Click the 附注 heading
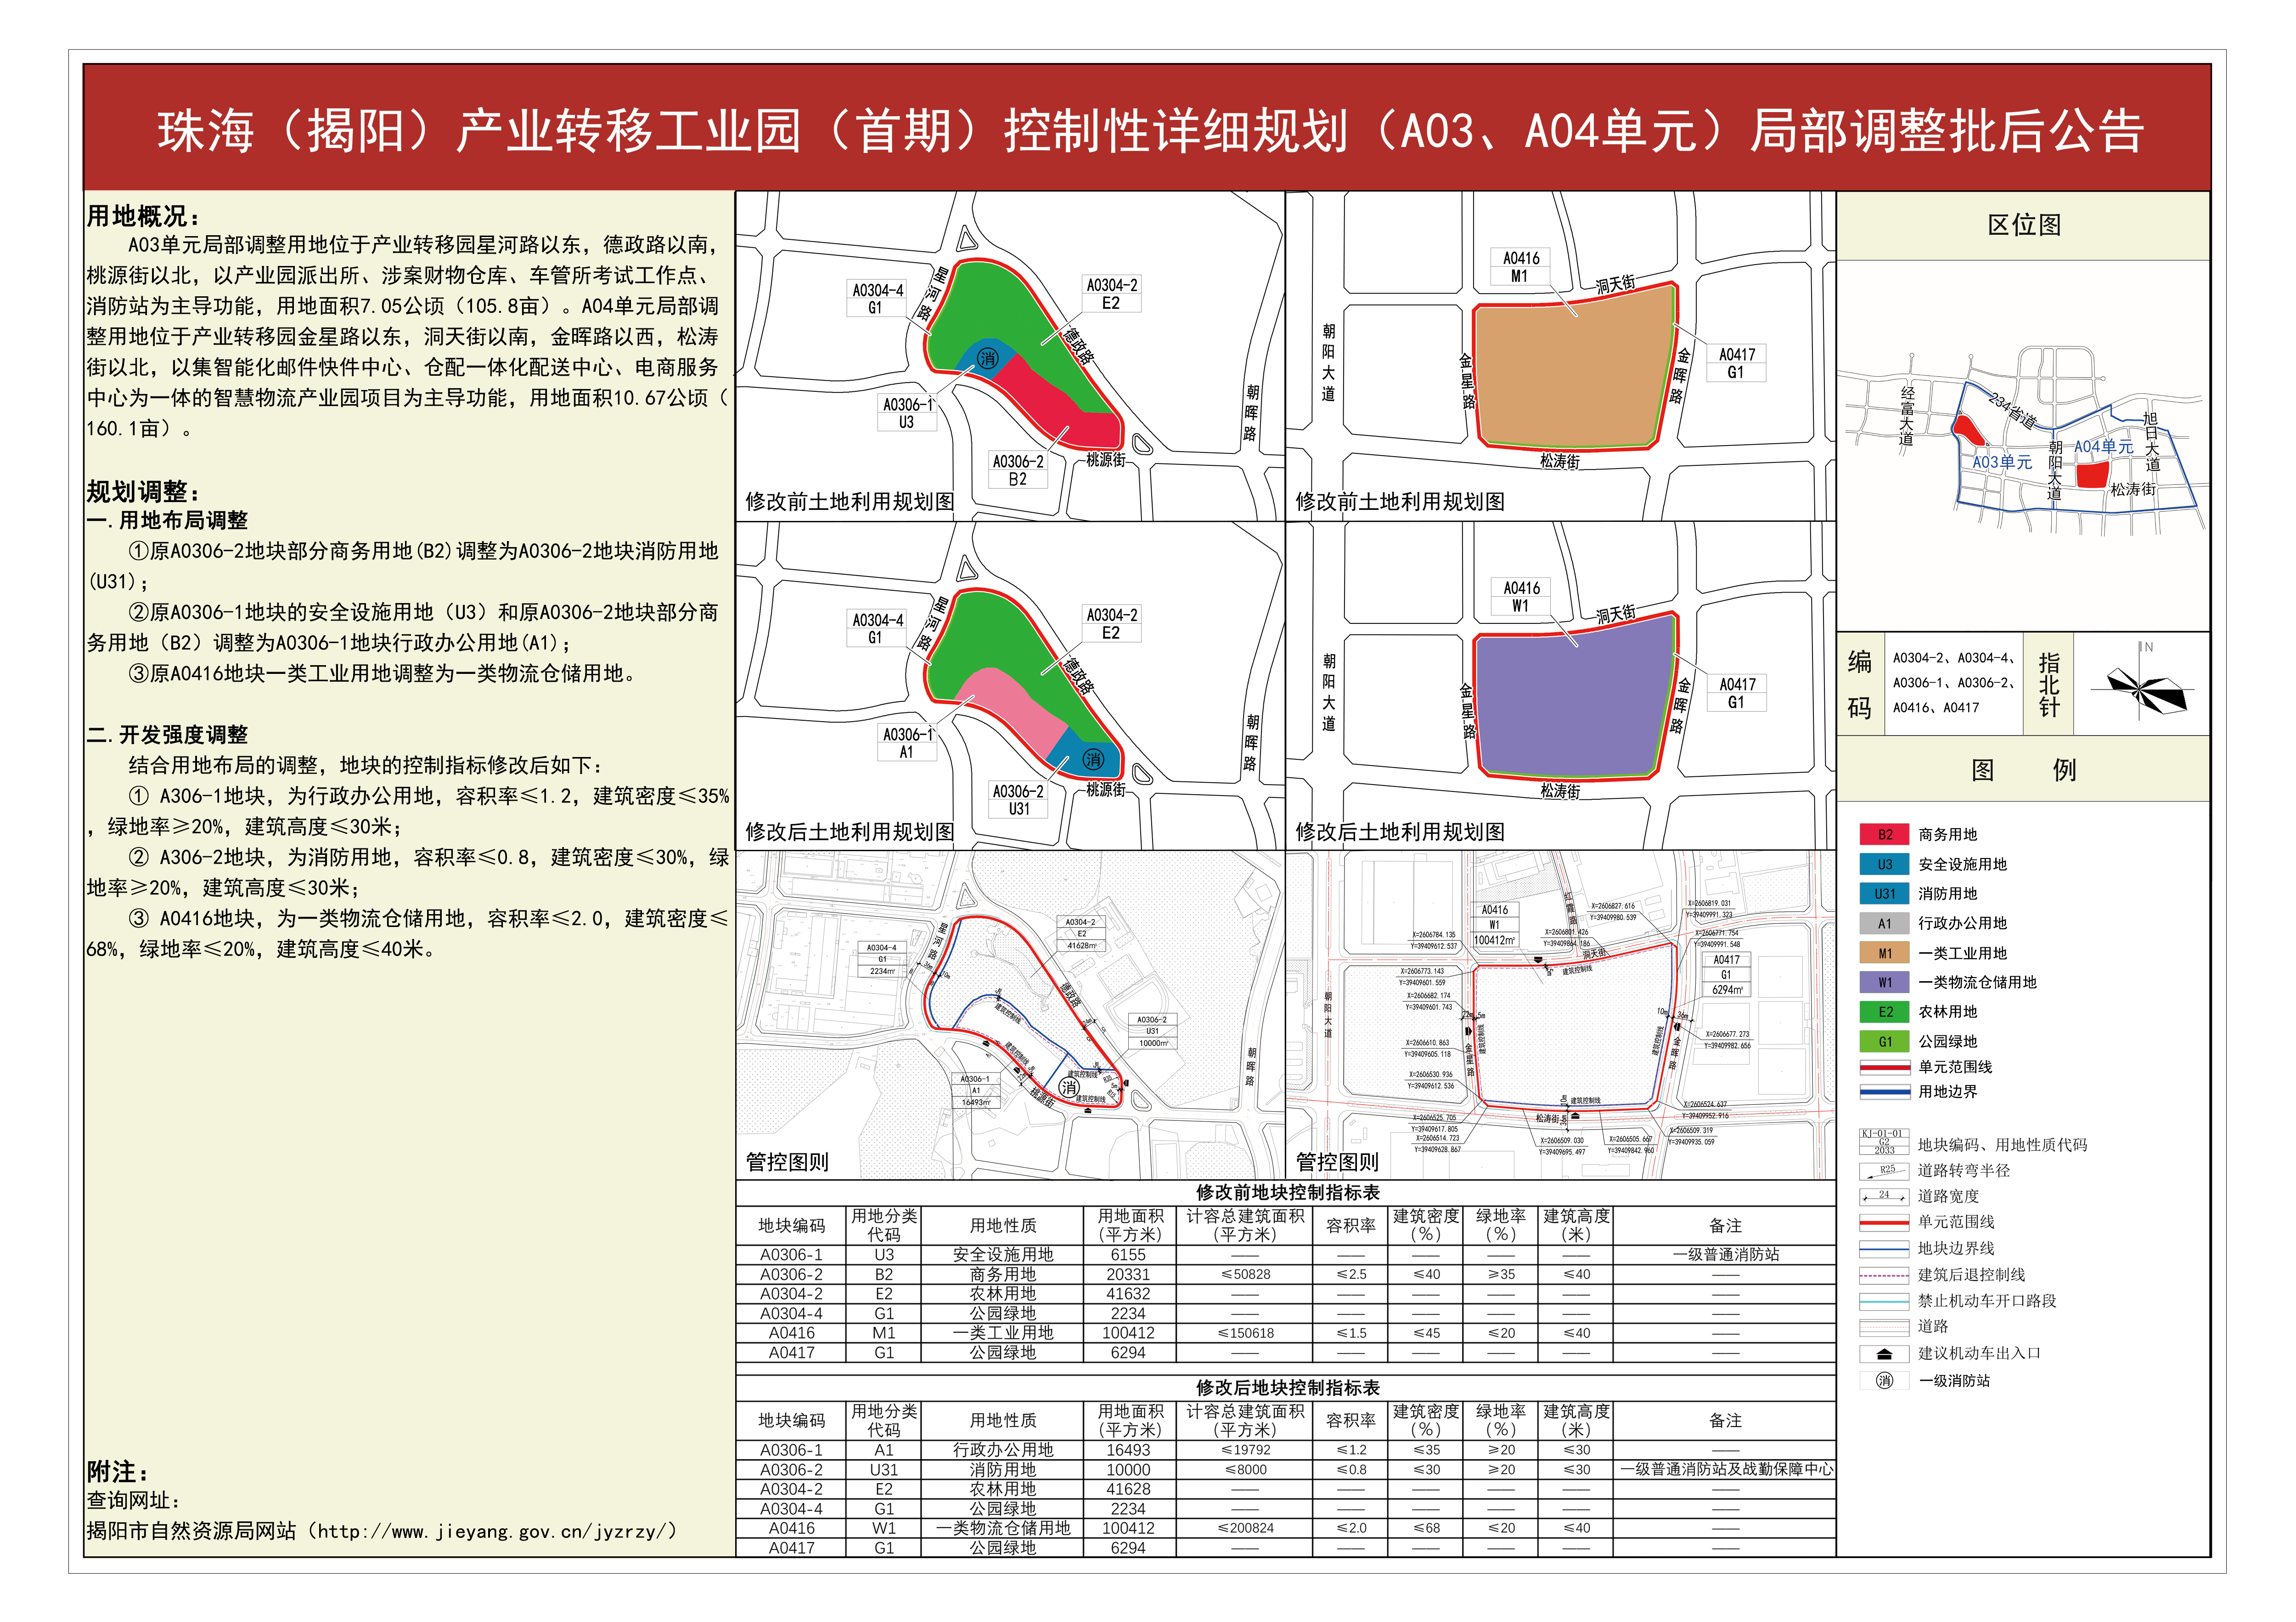 click(x=118, y=1472)
